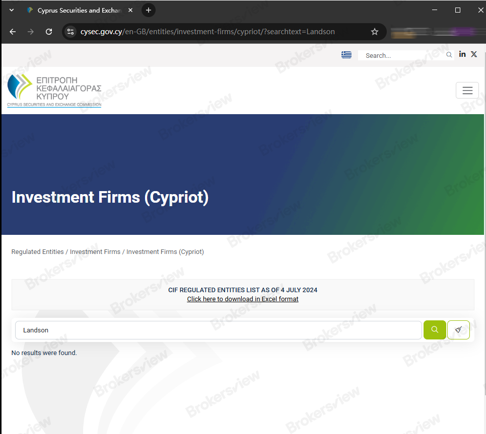486x434 pixels.
Task: Reload the CySEC page
Action: 49,32
